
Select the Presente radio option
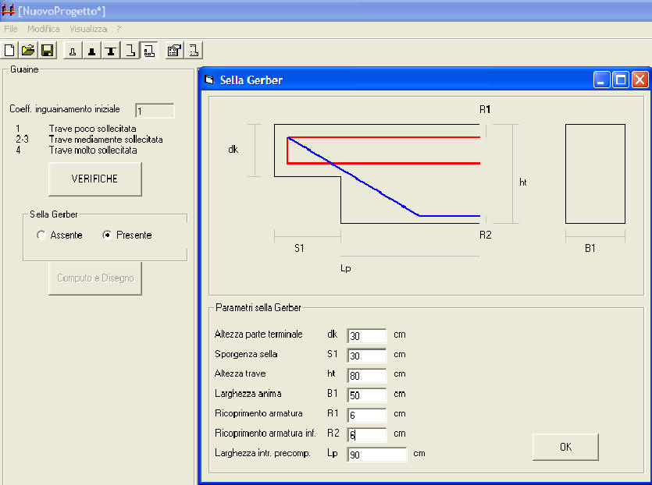pyautogui.click(x=108, y=235)
